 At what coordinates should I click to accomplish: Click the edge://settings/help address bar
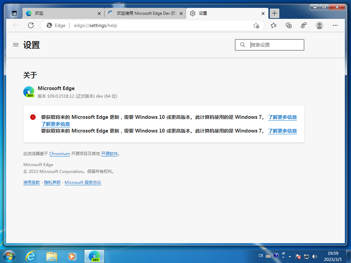pos(152,25)
